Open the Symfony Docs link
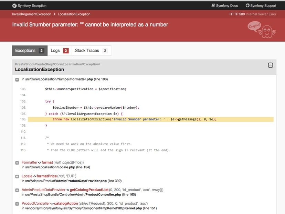285x214 pixels. click(x=225, y=6)
